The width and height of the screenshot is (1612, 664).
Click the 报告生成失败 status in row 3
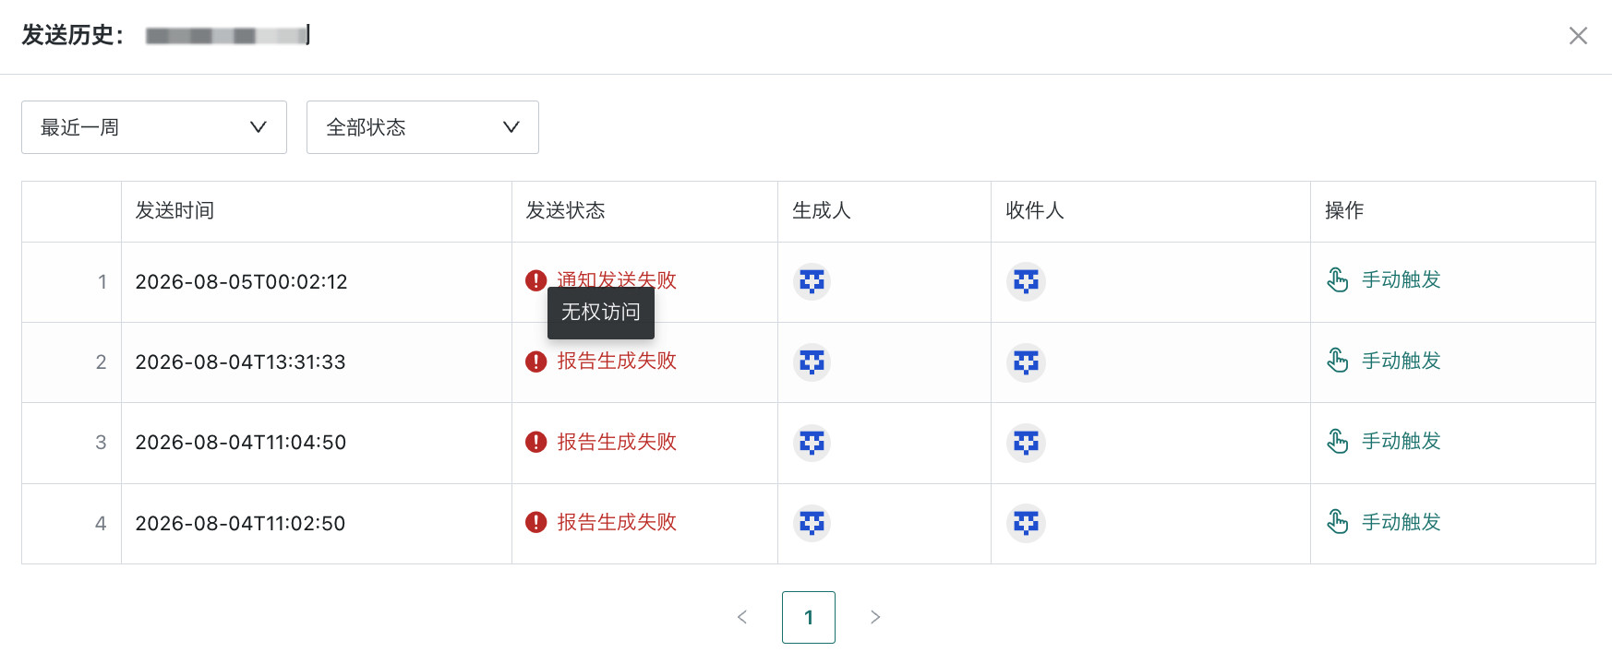pos(617,442)
